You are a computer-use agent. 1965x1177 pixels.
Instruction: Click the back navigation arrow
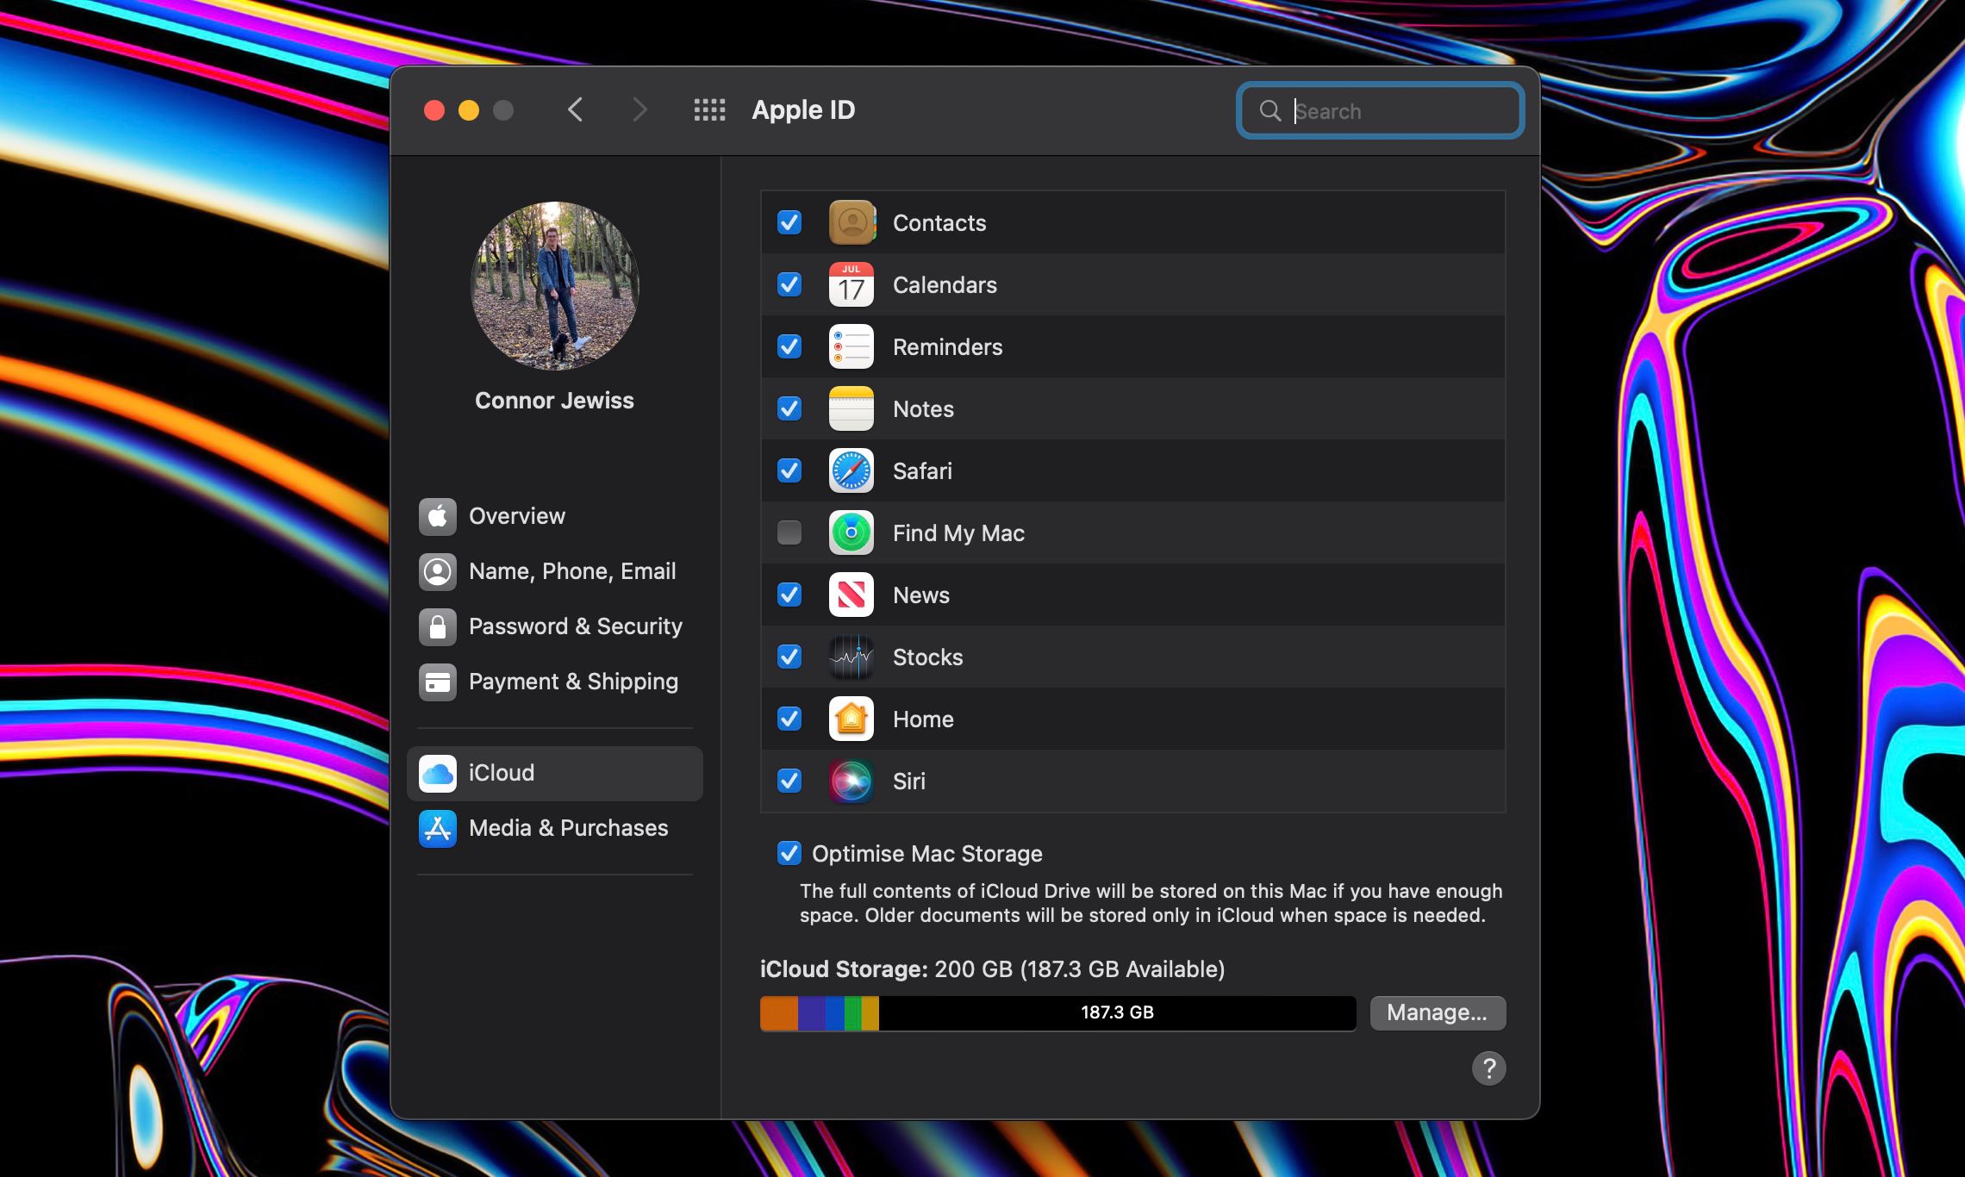pyautogui.click(x=576, y=109)
